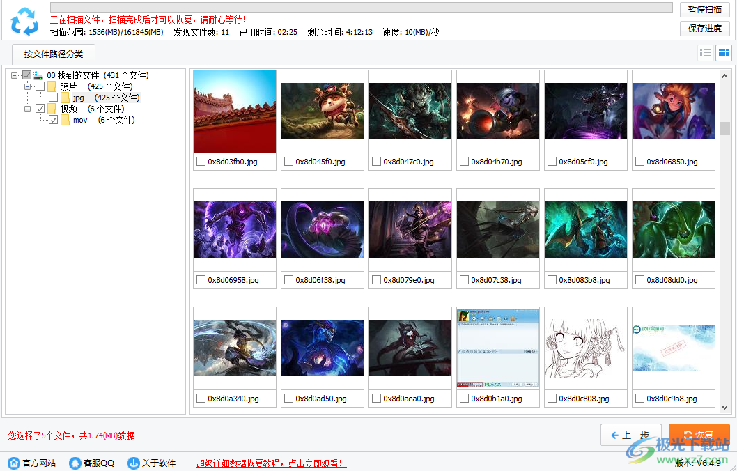Image resolution: width=737 pixels, height=471 pixels.
Task: Open the Teemo thumbnail 0x8d045f0.jpg
Action: [323, 111]
